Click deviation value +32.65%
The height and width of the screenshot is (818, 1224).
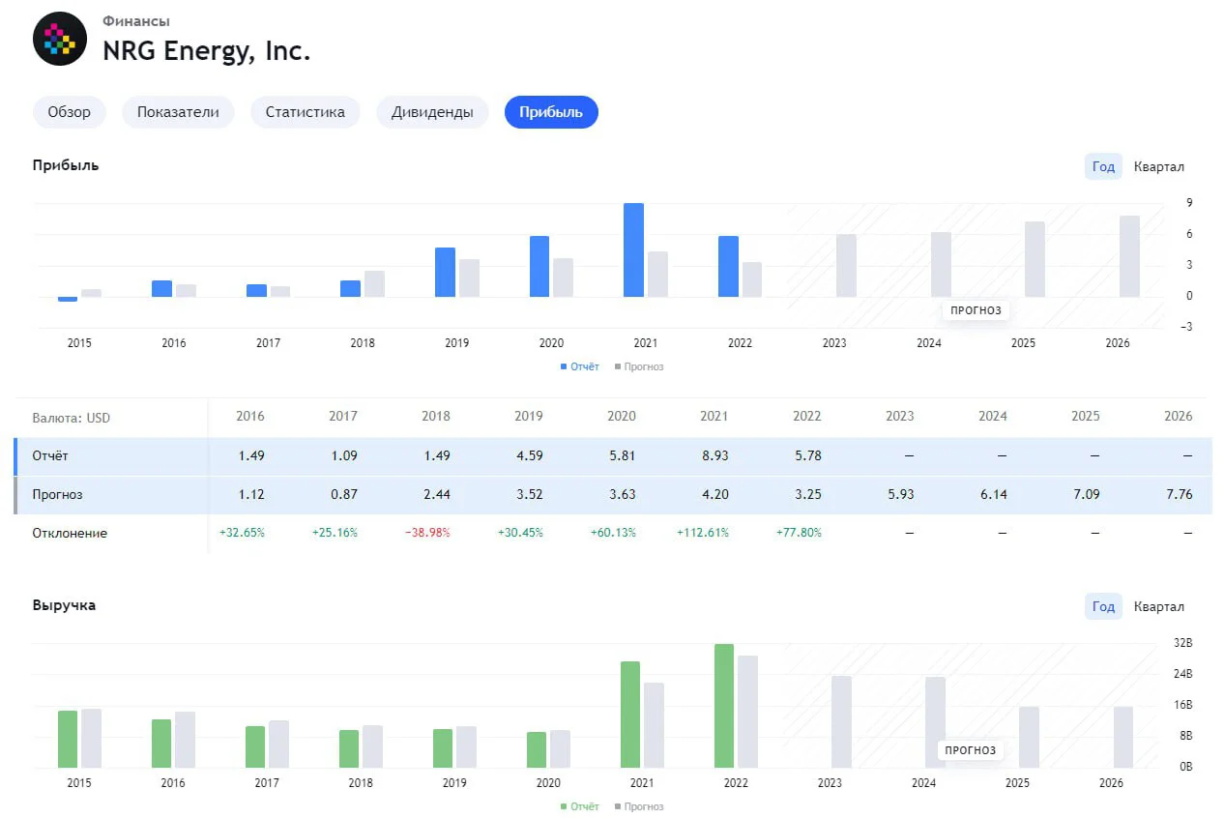[242, 533]
